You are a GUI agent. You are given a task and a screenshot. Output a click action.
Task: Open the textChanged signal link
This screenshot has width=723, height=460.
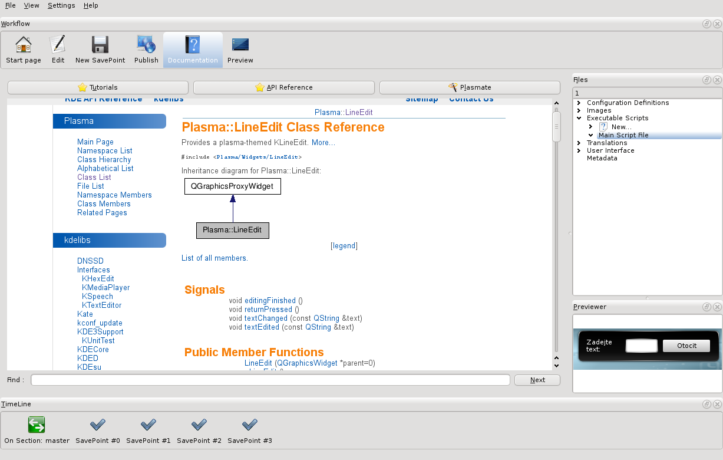(266, 318)
